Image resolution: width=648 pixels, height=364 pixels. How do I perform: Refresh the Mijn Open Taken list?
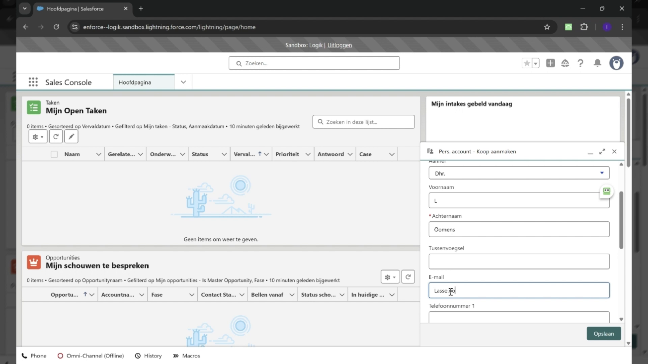point(56,136)
